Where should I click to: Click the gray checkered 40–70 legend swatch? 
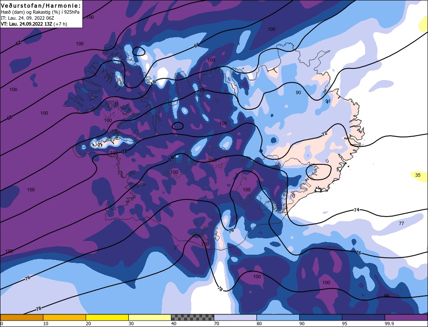[193, 317]
